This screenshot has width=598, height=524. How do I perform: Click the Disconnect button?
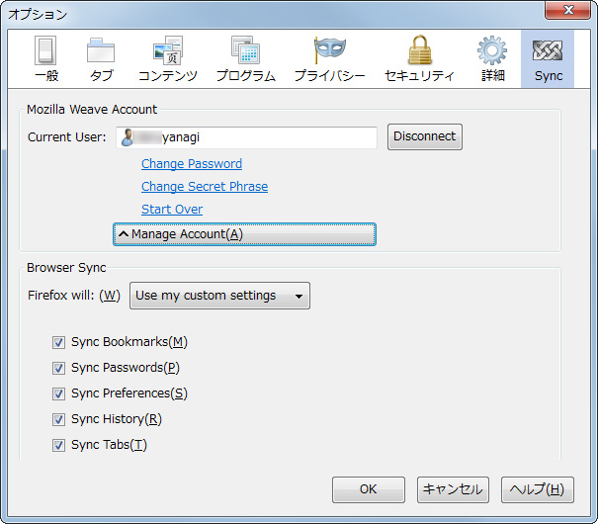pos(424,136)
